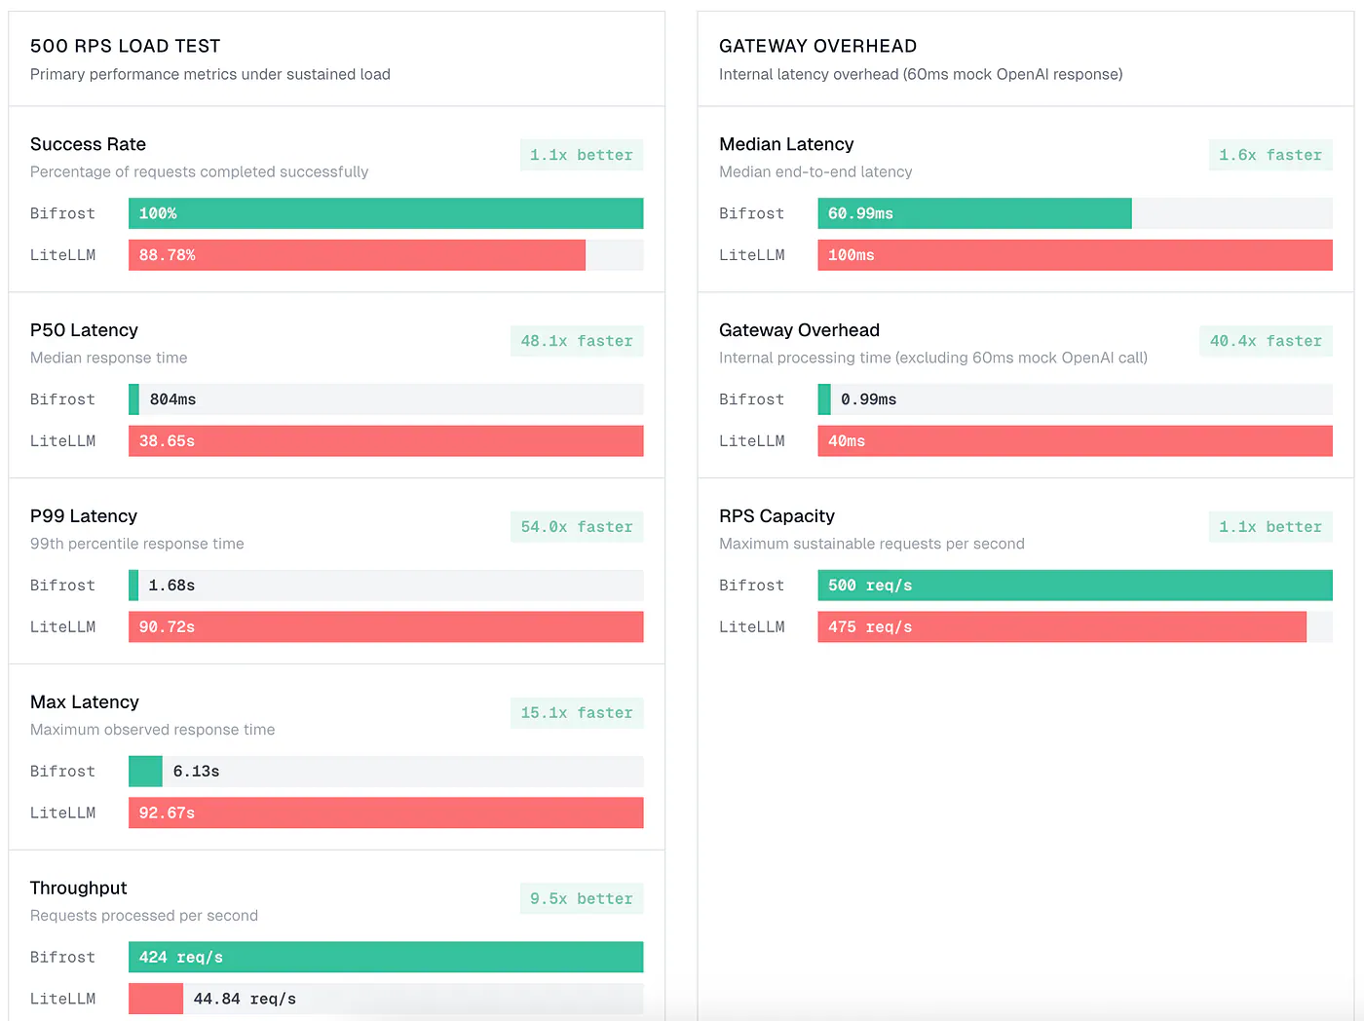Viewport: 1364px width, 1021px height.
Task: Click the Bifrost '0.99ms' overhead value
Action: (868, 399)
